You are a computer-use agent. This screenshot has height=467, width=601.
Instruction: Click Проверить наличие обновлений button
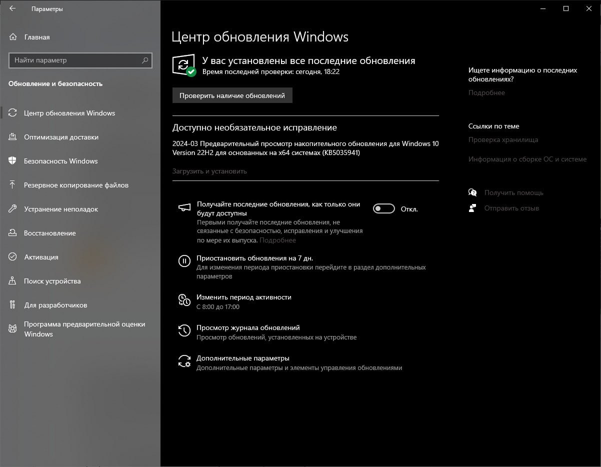(232, 95)
